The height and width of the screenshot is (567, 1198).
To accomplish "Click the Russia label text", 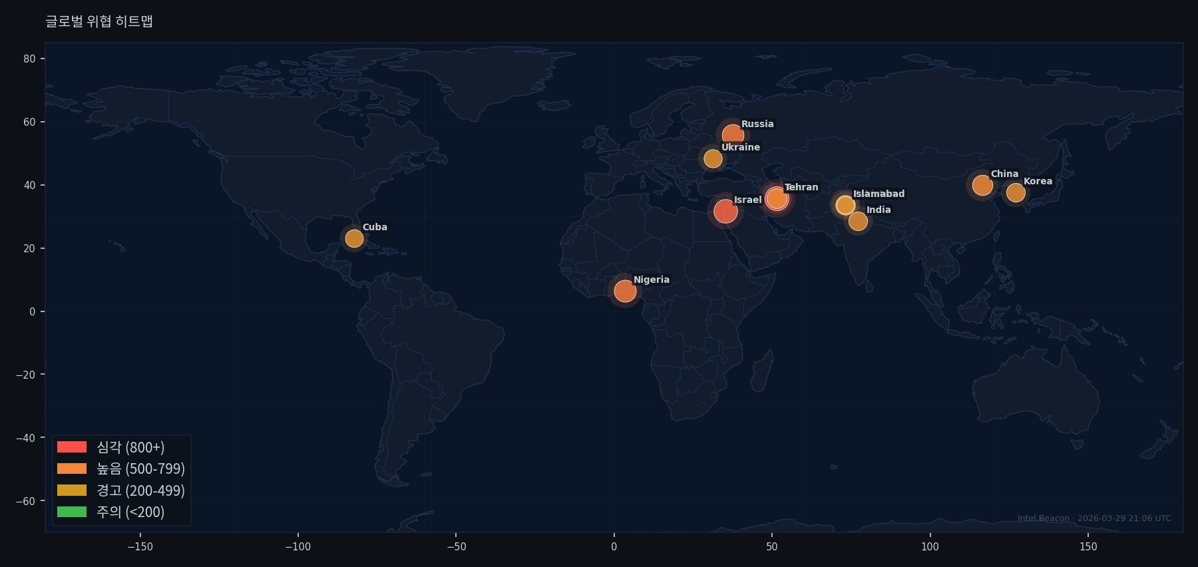I will click(757, 124).
